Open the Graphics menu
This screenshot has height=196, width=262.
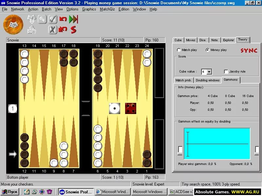pyautogui.click(x=89, y=9)
